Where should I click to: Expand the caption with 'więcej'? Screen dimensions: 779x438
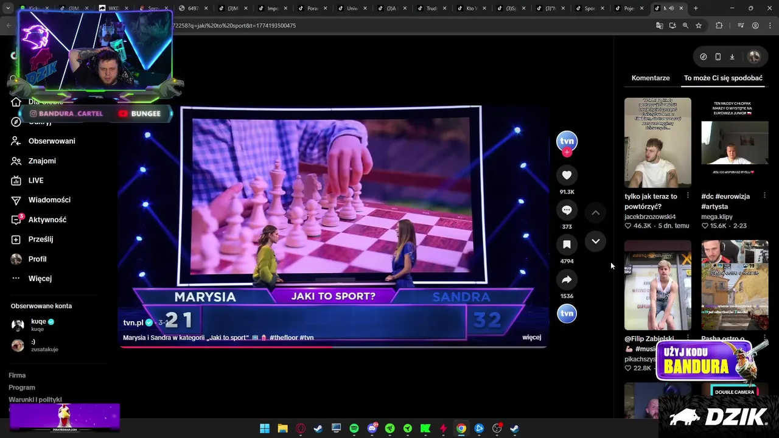[x=531, y=337]
